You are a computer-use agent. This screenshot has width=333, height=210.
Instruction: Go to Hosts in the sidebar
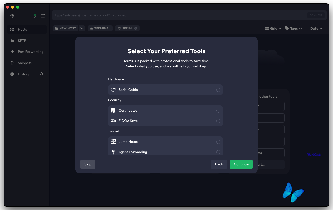point(27,29)
